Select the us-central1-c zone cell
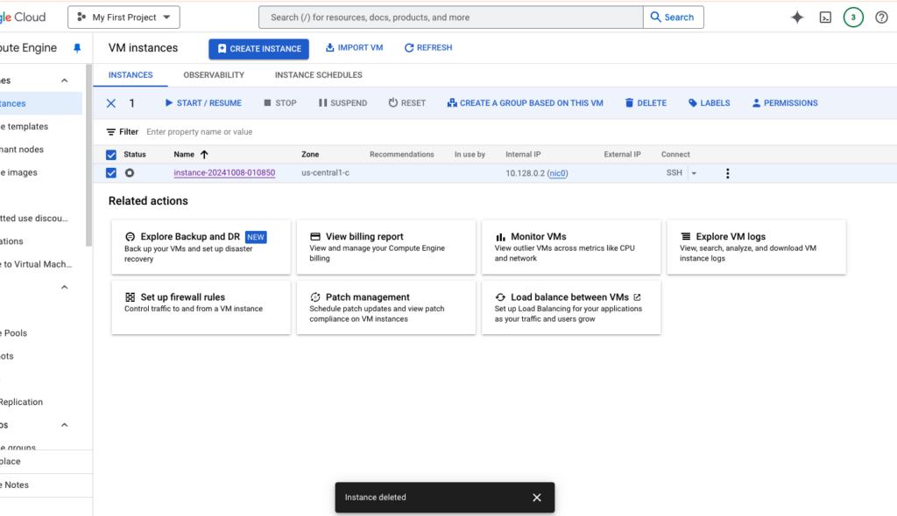The image size is (897, 516). click(x=326, y=172)
